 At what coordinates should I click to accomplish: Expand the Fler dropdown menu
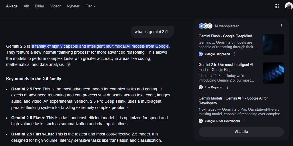coord(90,6)
